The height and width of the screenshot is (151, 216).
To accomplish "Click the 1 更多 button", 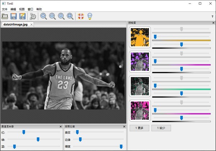I will [x=139, y=128].
